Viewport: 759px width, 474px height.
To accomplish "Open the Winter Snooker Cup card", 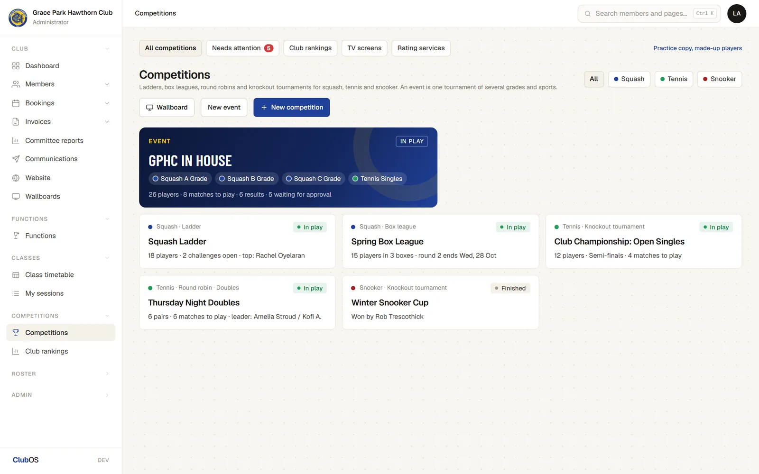I will point(440,302).
